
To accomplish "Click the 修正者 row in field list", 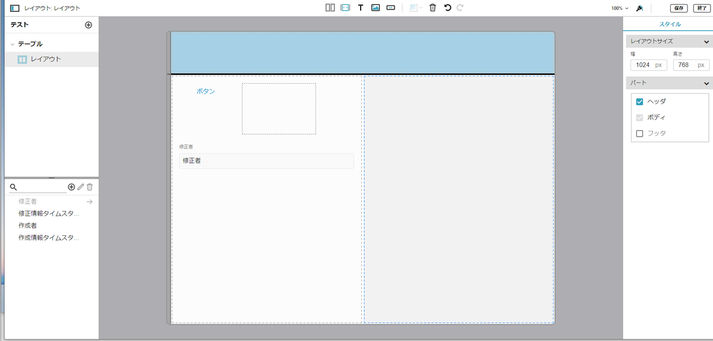I will click(51, 201).
